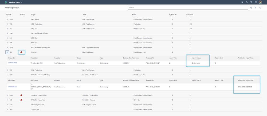Viewport: 267px width, 116px height.
Task: Click warning icon on S/4HANA Project Merge row
Action: pyautogui.click(x=21, y=95)
